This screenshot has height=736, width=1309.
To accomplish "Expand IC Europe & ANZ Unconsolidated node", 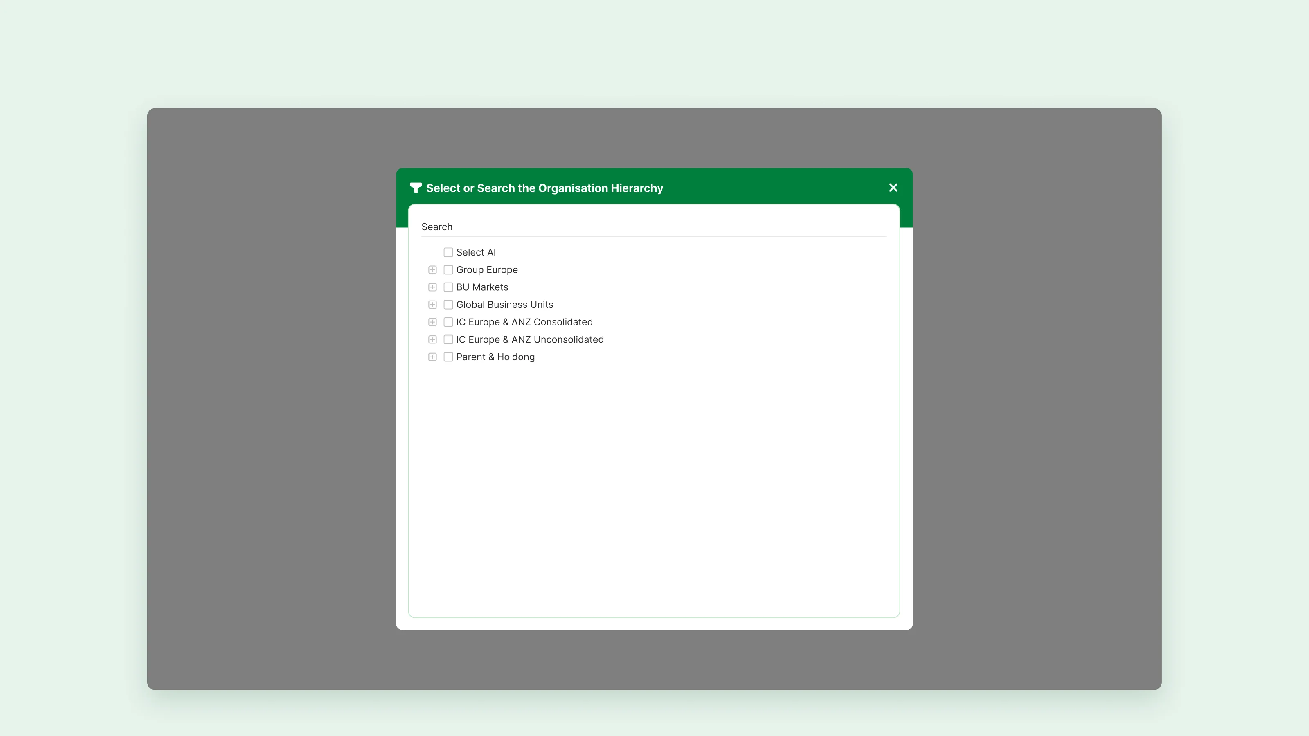I will [x=432, y=339].
